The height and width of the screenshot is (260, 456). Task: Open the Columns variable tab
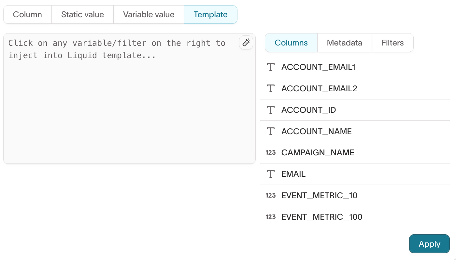tap(291, 43)
